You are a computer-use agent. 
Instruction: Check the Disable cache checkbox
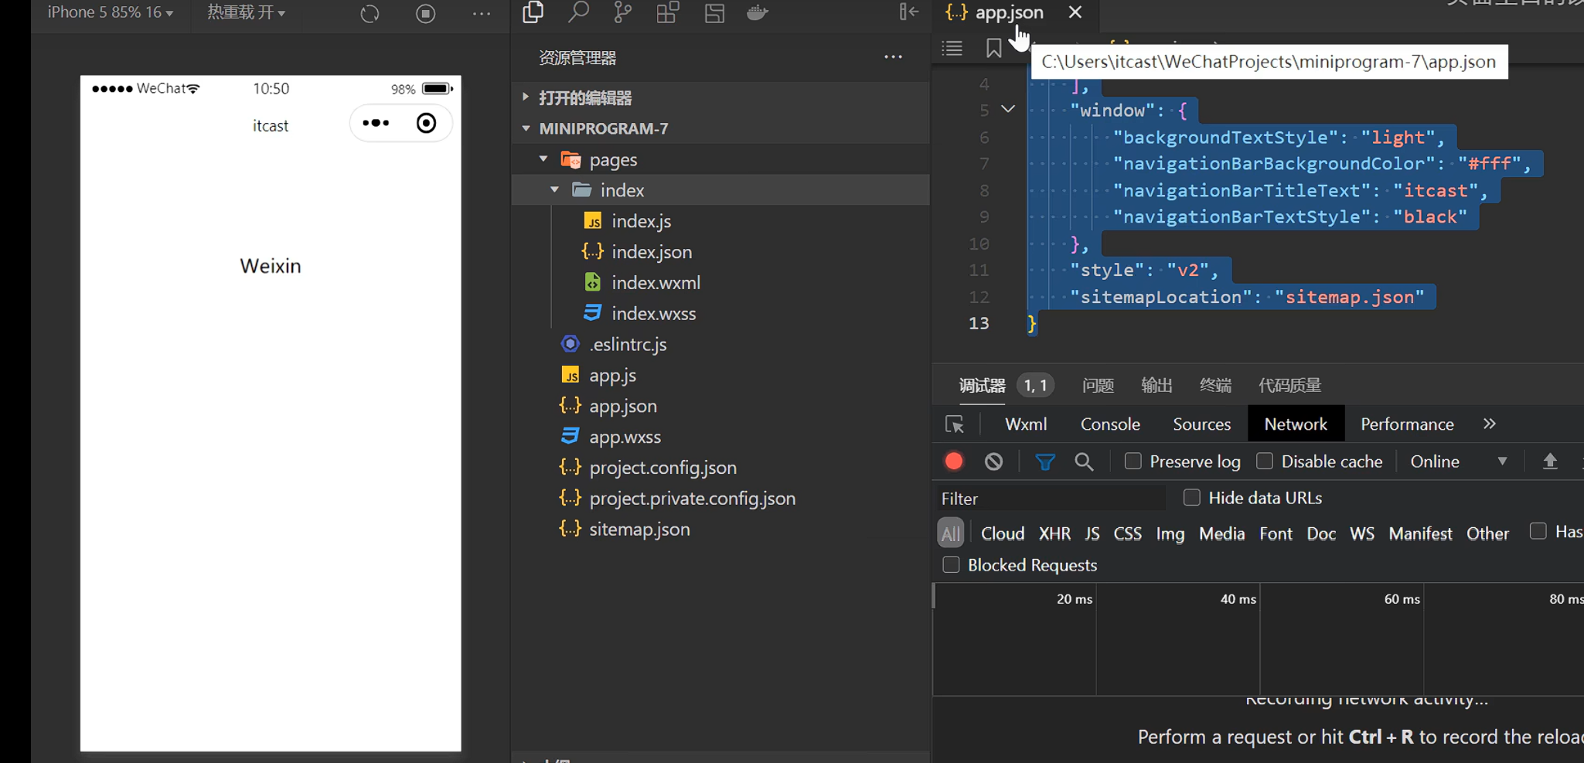click(x=1265, y=462)
